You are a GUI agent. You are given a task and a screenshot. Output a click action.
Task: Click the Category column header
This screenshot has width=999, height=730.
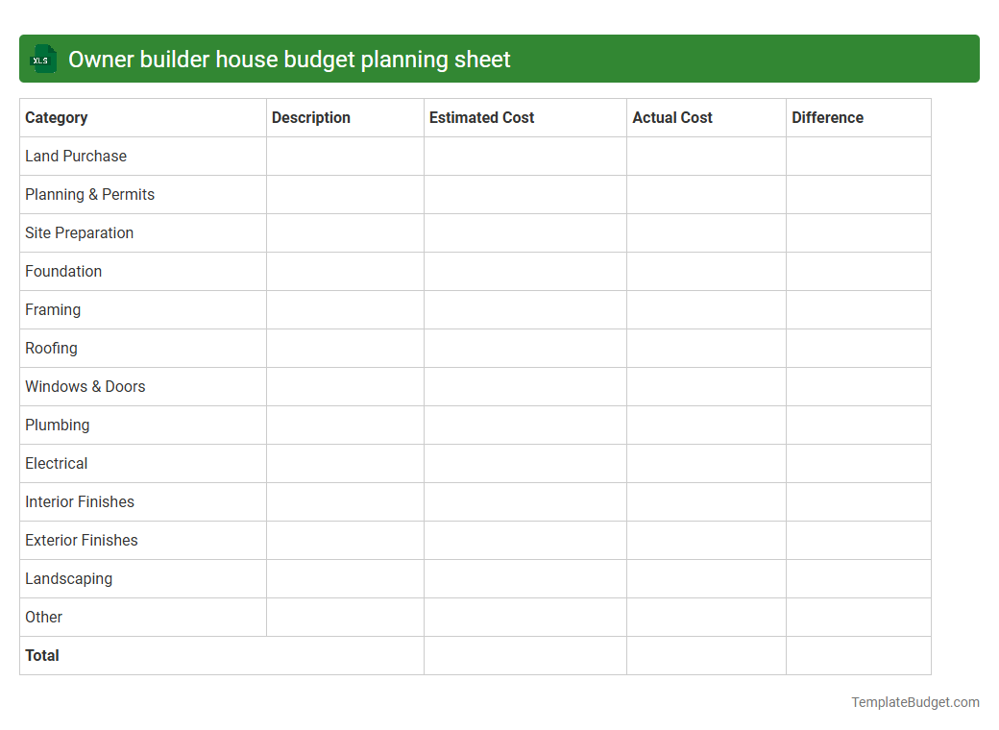click(57, 117)
